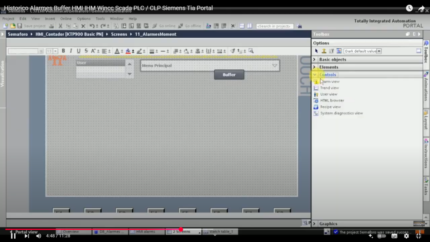The width and height of the screenshot is (430, 242).
Task: Click the text color A icon
Action: tap(117, 51)
